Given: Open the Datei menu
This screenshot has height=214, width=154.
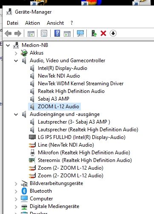Looking at the screenshot, I should point(12,23).
